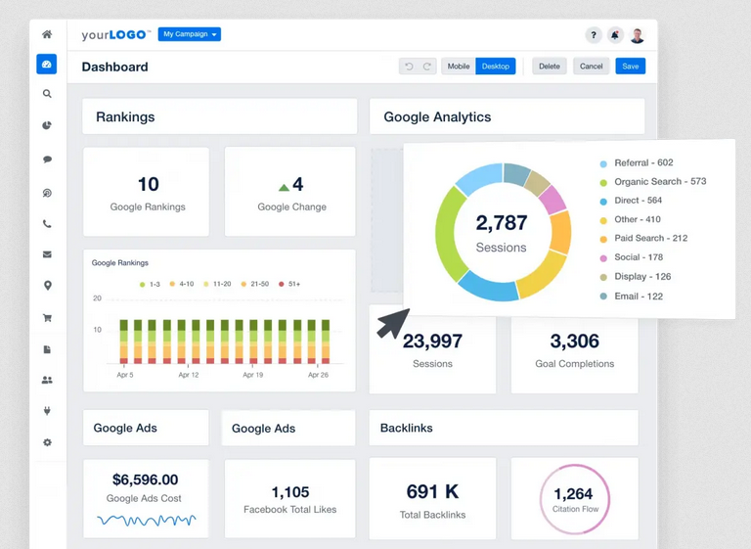Open the pie chart reports icon
Screen dimensions: 751x549
(47, 126)
